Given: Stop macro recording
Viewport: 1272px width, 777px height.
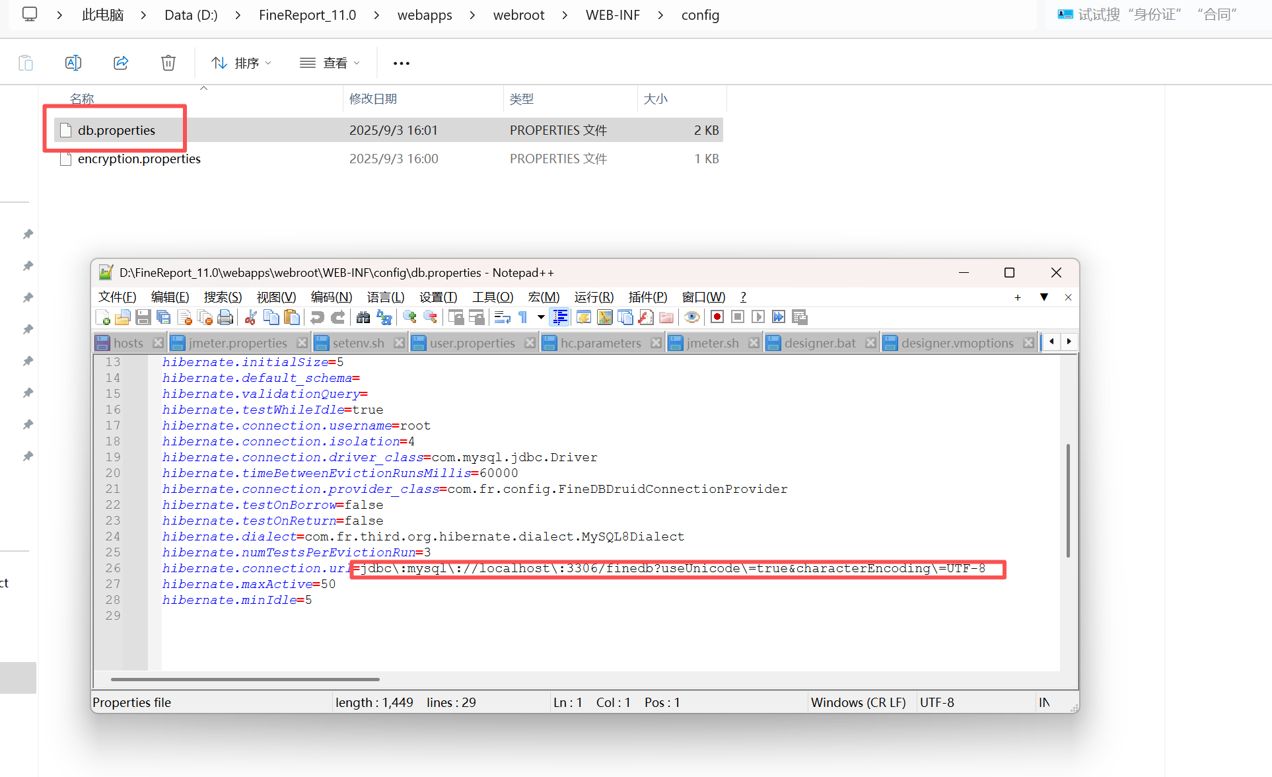Looking at the screenshot, I should tap(738, 317).
